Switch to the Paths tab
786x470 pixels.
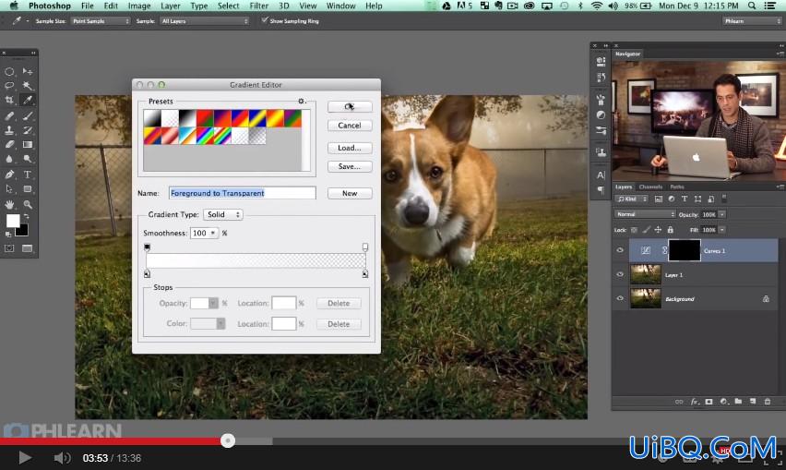click(677, 187)
